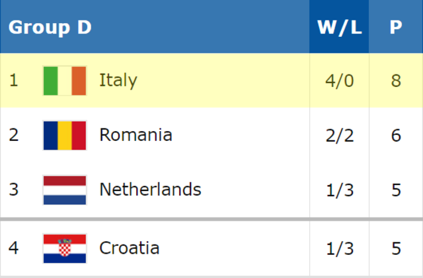Select Netherlands' 1/3 win-loss record
The image size is (423, 278).
[339, 190]
